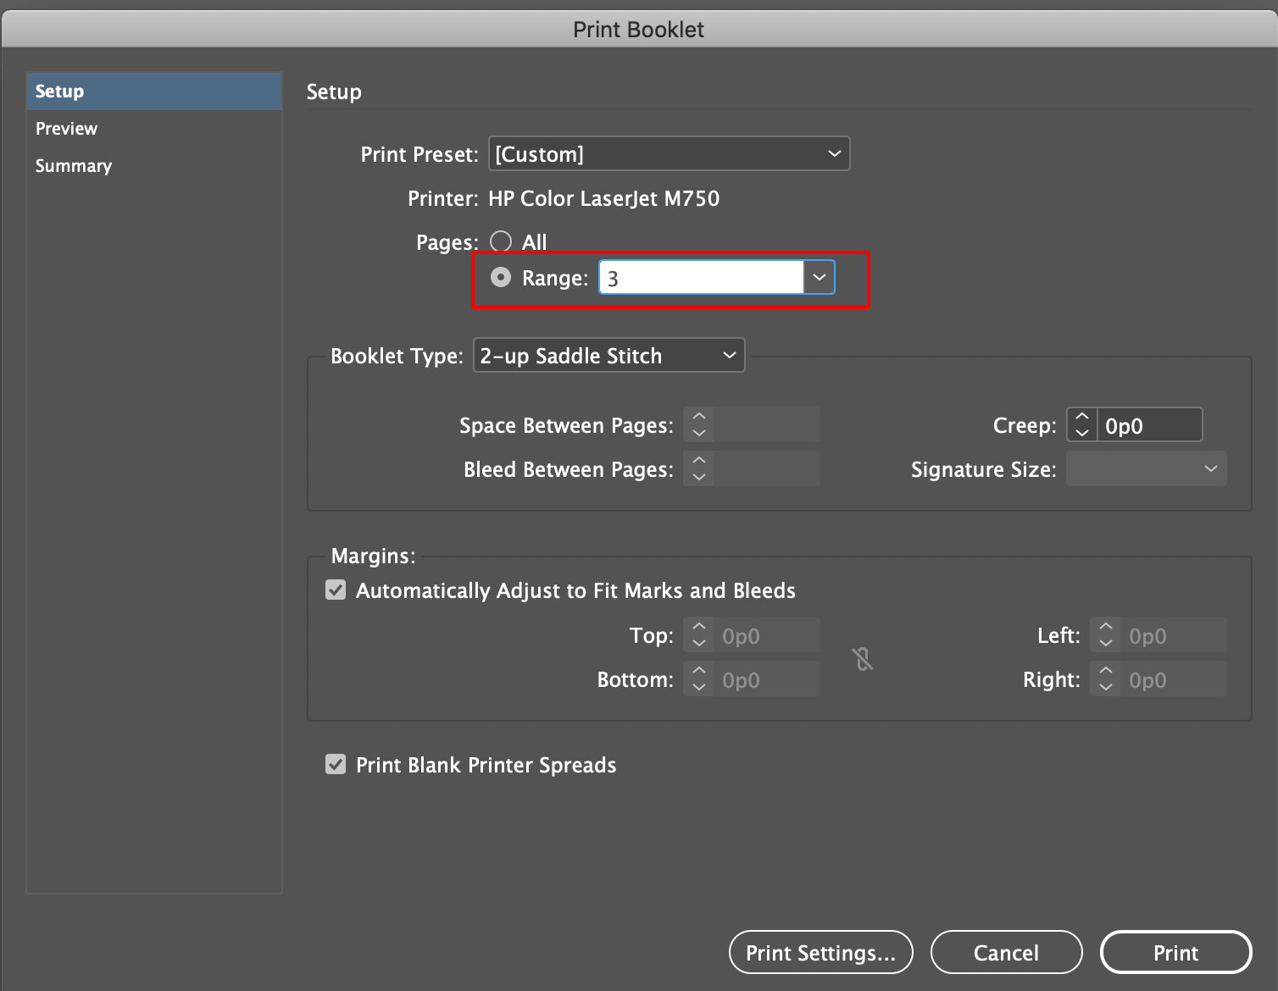This screenshot has width=1278, height=991.
Task: Click the Print Settings button
Action: click(820, 952)
